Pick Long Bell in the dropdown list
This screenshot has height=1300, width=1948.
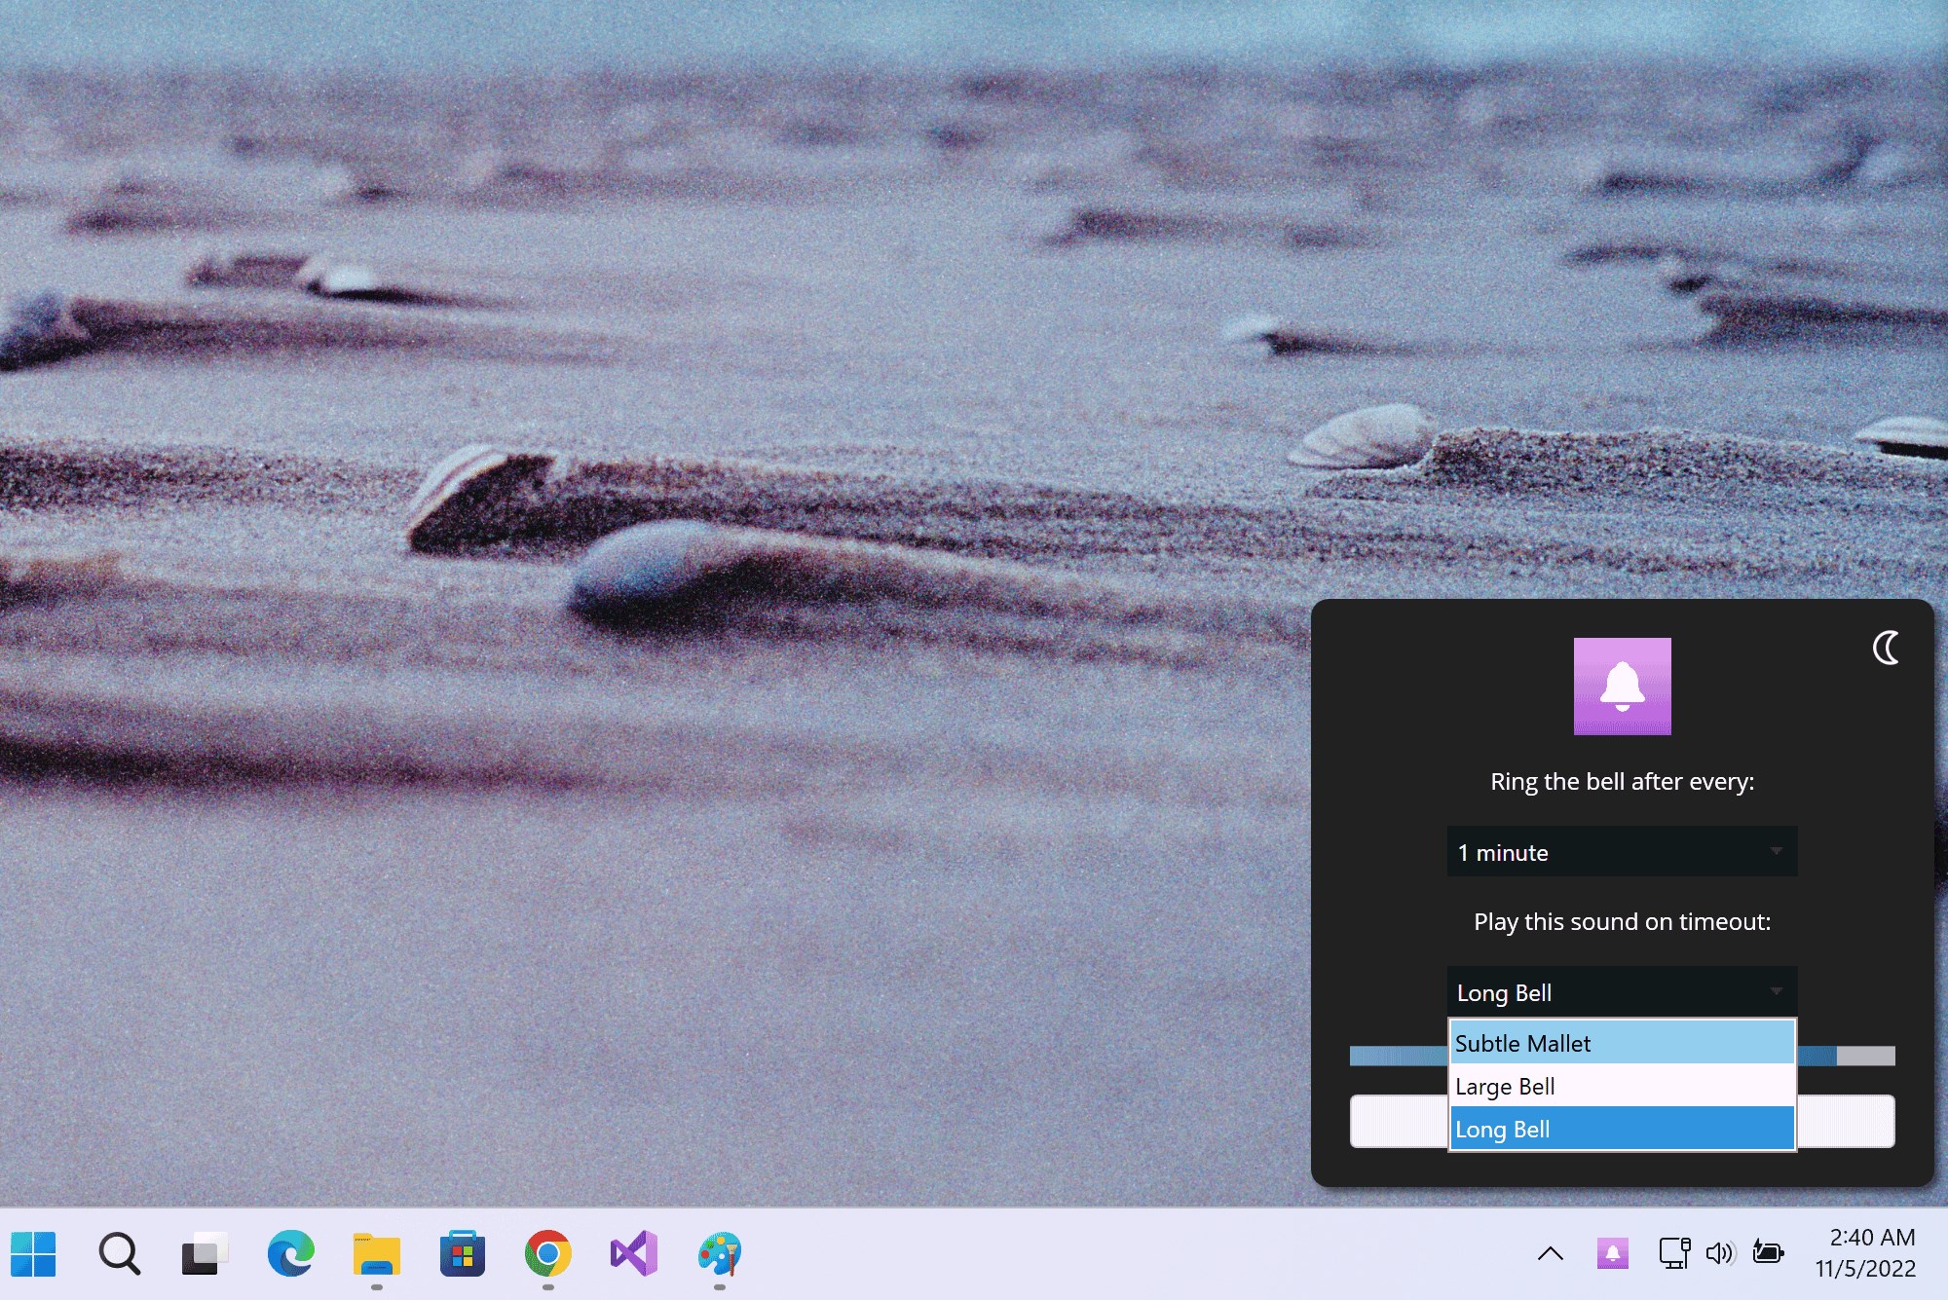click(1622, 1130)
